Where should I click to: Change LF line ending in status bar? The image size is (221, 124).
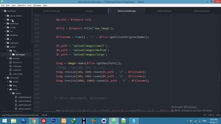point(204,115)
